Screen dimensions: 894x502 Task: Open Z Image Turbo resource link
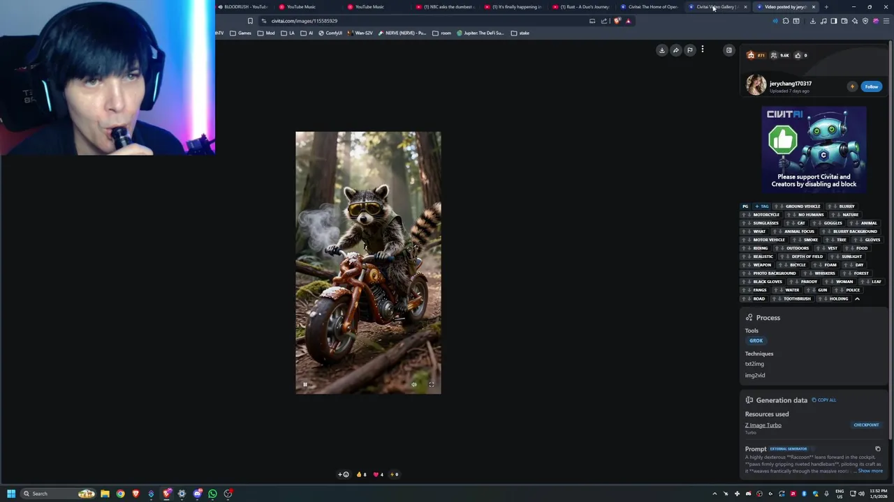(x=763, y=425)
